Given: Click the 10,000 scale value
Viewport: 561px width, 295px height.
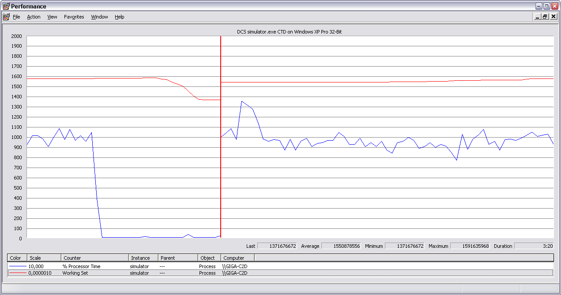Looking at the screenshot, I should pyautogui.click(x=36, y=266).
